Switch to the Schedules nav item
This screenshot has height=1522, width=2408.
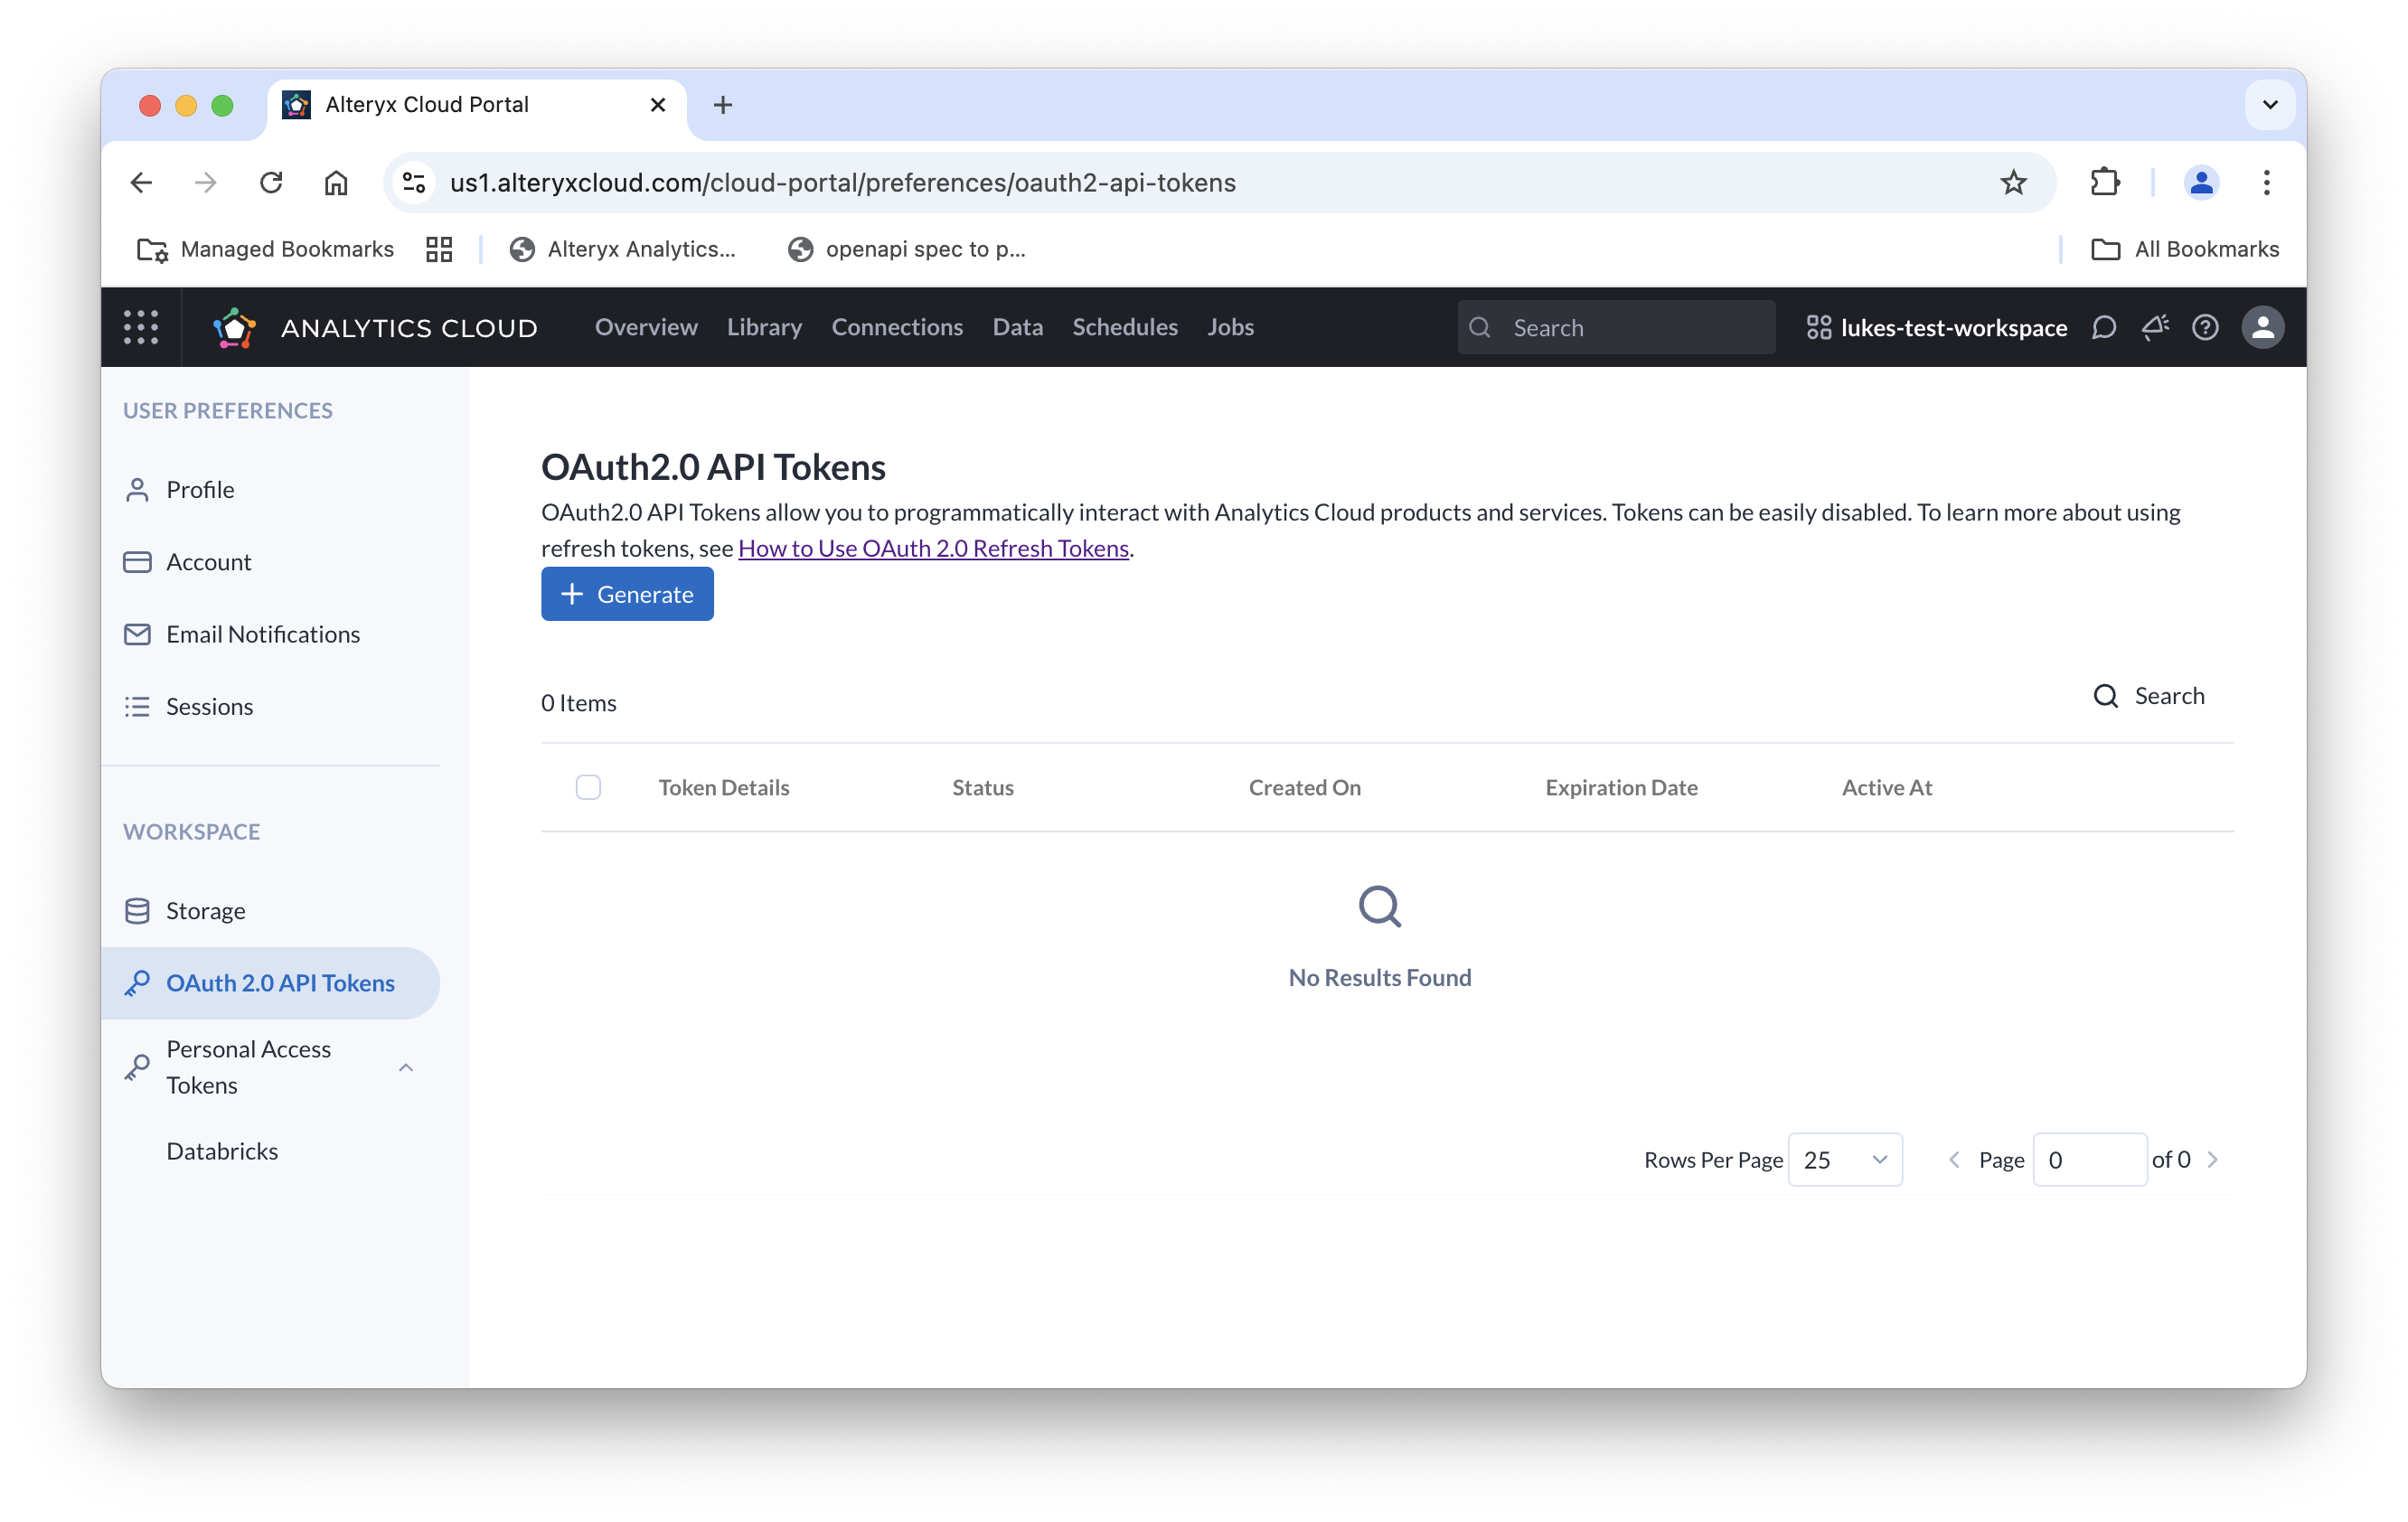(x=1125, y=327)
